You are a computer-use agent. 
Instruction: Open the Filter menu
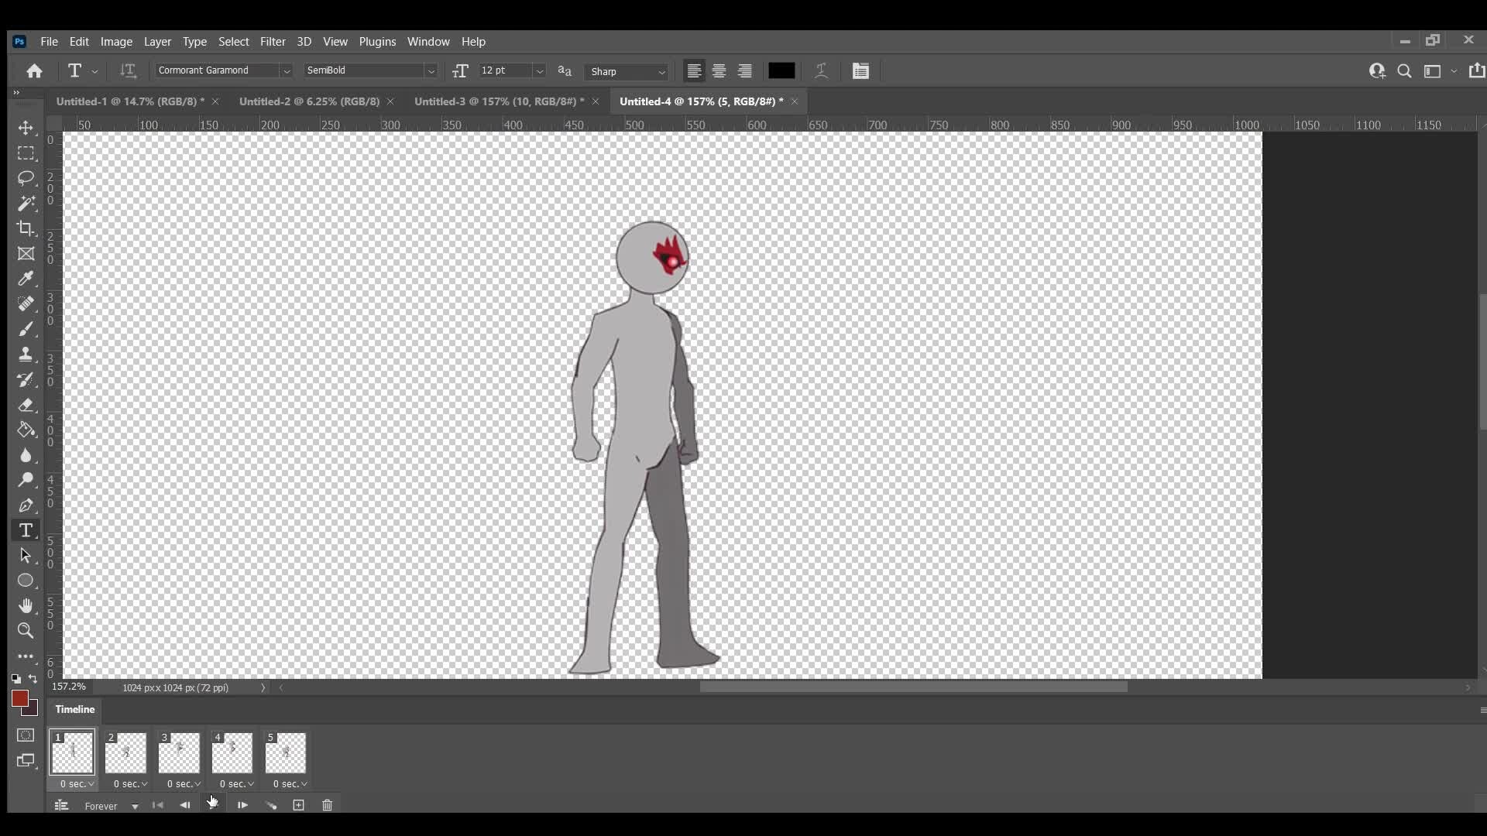(273, 42)
